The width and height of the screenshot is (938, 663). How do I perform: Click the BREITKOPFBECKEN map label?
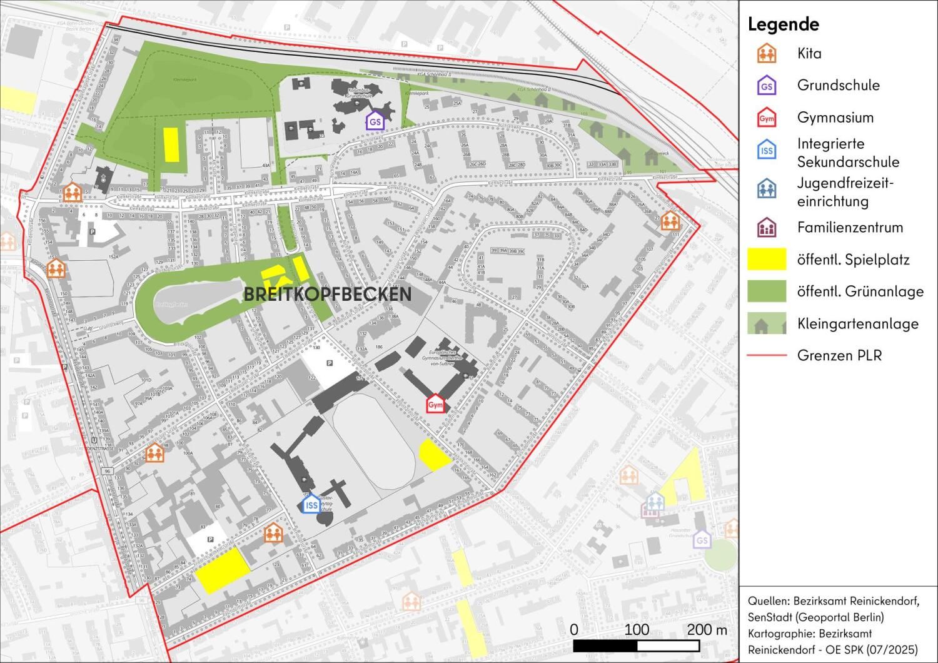click(327, 294)
